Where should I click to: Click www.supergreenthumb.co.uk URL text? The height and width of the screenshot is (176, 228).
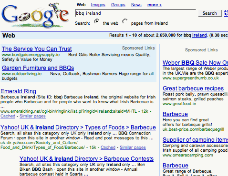[191, 78]
